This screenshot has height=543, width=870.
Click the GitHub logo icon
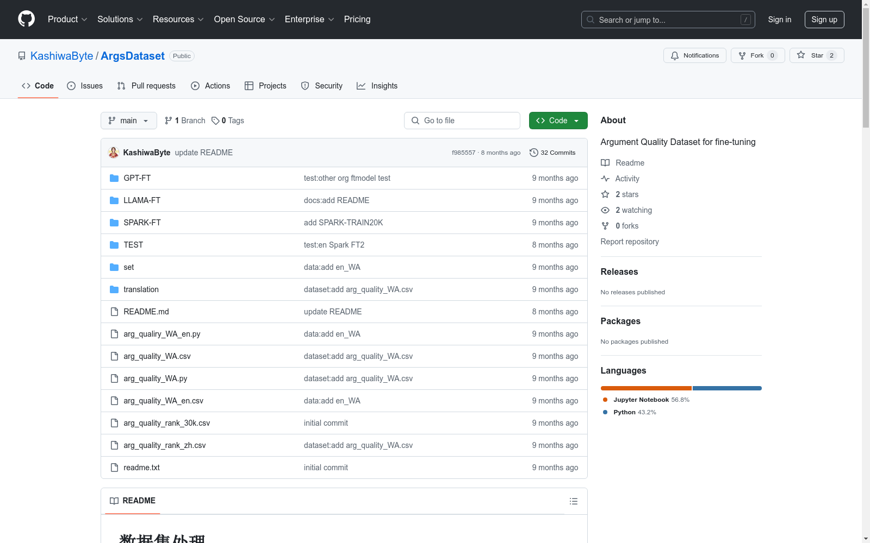coord(26,19)
